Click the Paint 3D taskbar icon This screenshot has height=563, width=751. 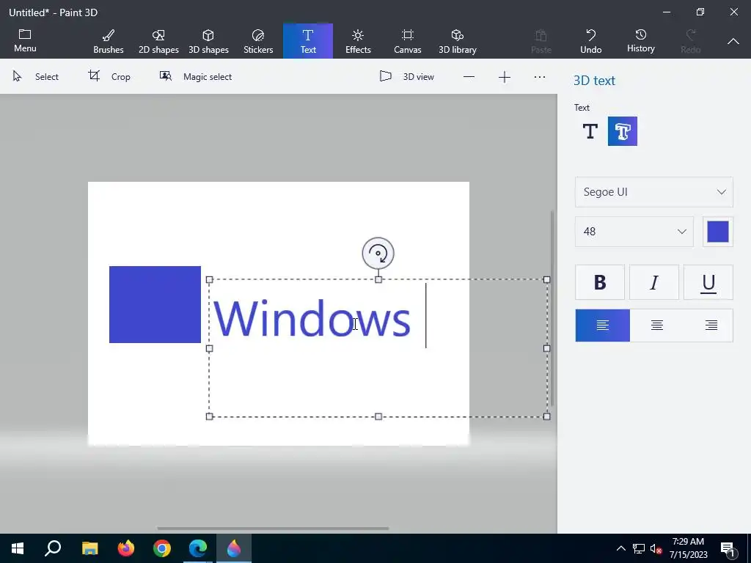[234, 548]
